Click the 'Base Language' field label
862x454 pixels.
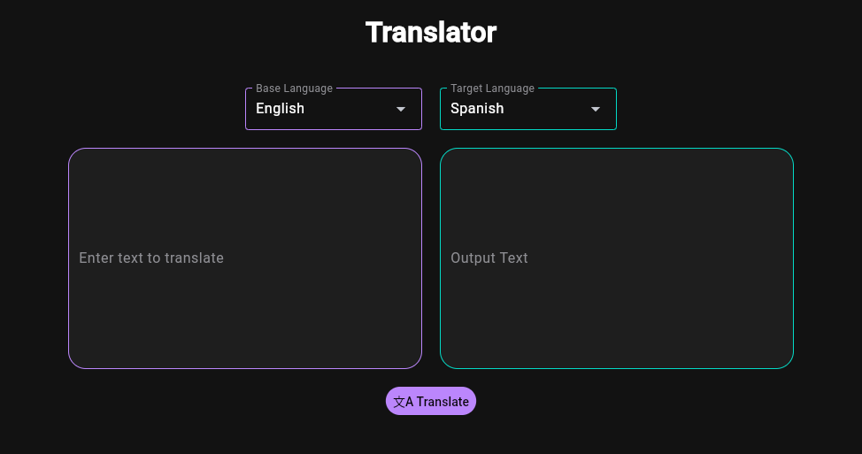295,88
